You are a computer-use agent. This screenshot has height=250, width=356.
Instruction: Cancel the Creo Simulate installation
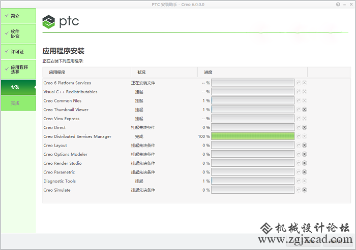(305, 190)
